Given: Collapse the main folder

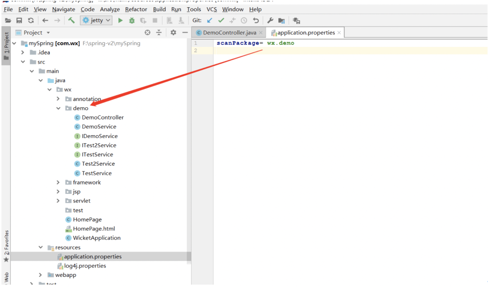Looking at the screenshot, I should (x=32, y=71).
